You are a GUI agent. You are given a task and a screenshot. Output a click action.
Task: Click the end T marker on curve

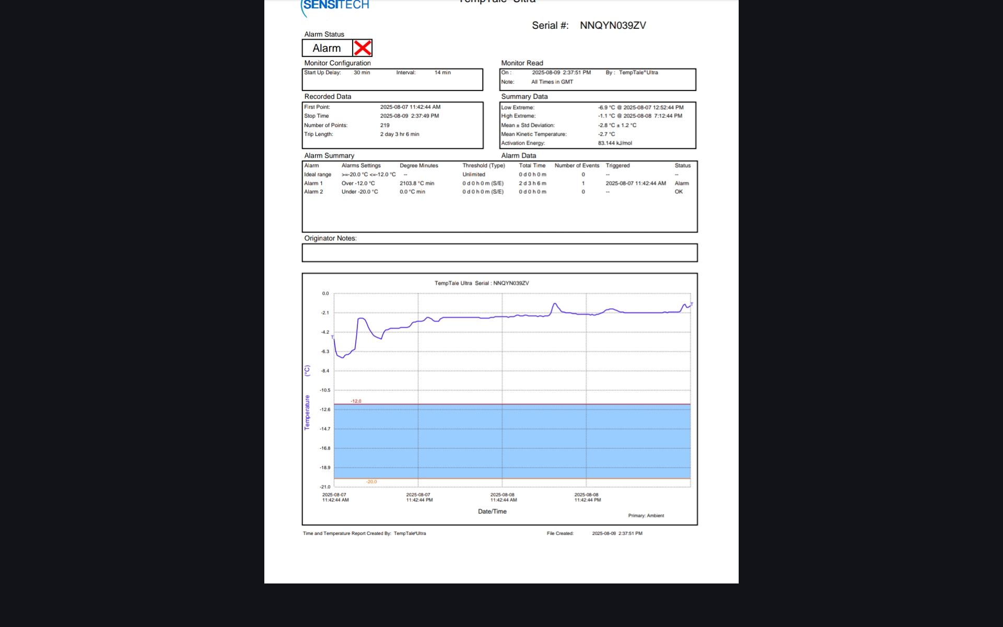[692, 304]
